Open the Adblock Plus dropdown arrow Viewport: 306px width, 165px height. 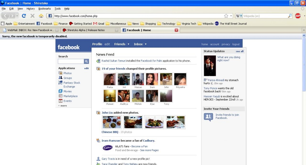coord(304,16)
